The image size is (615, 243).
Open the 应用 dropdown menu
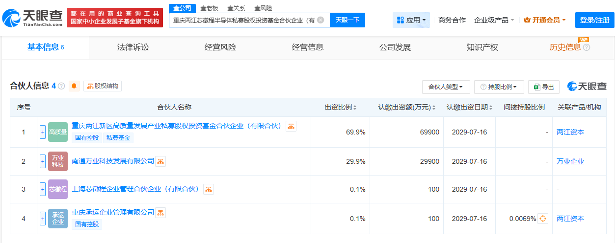(411, 20)
